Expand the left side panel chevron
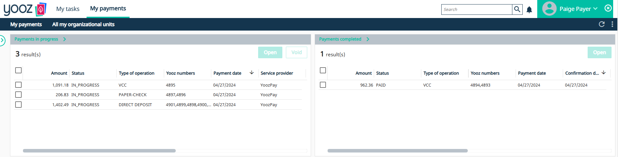 (2, 41)
